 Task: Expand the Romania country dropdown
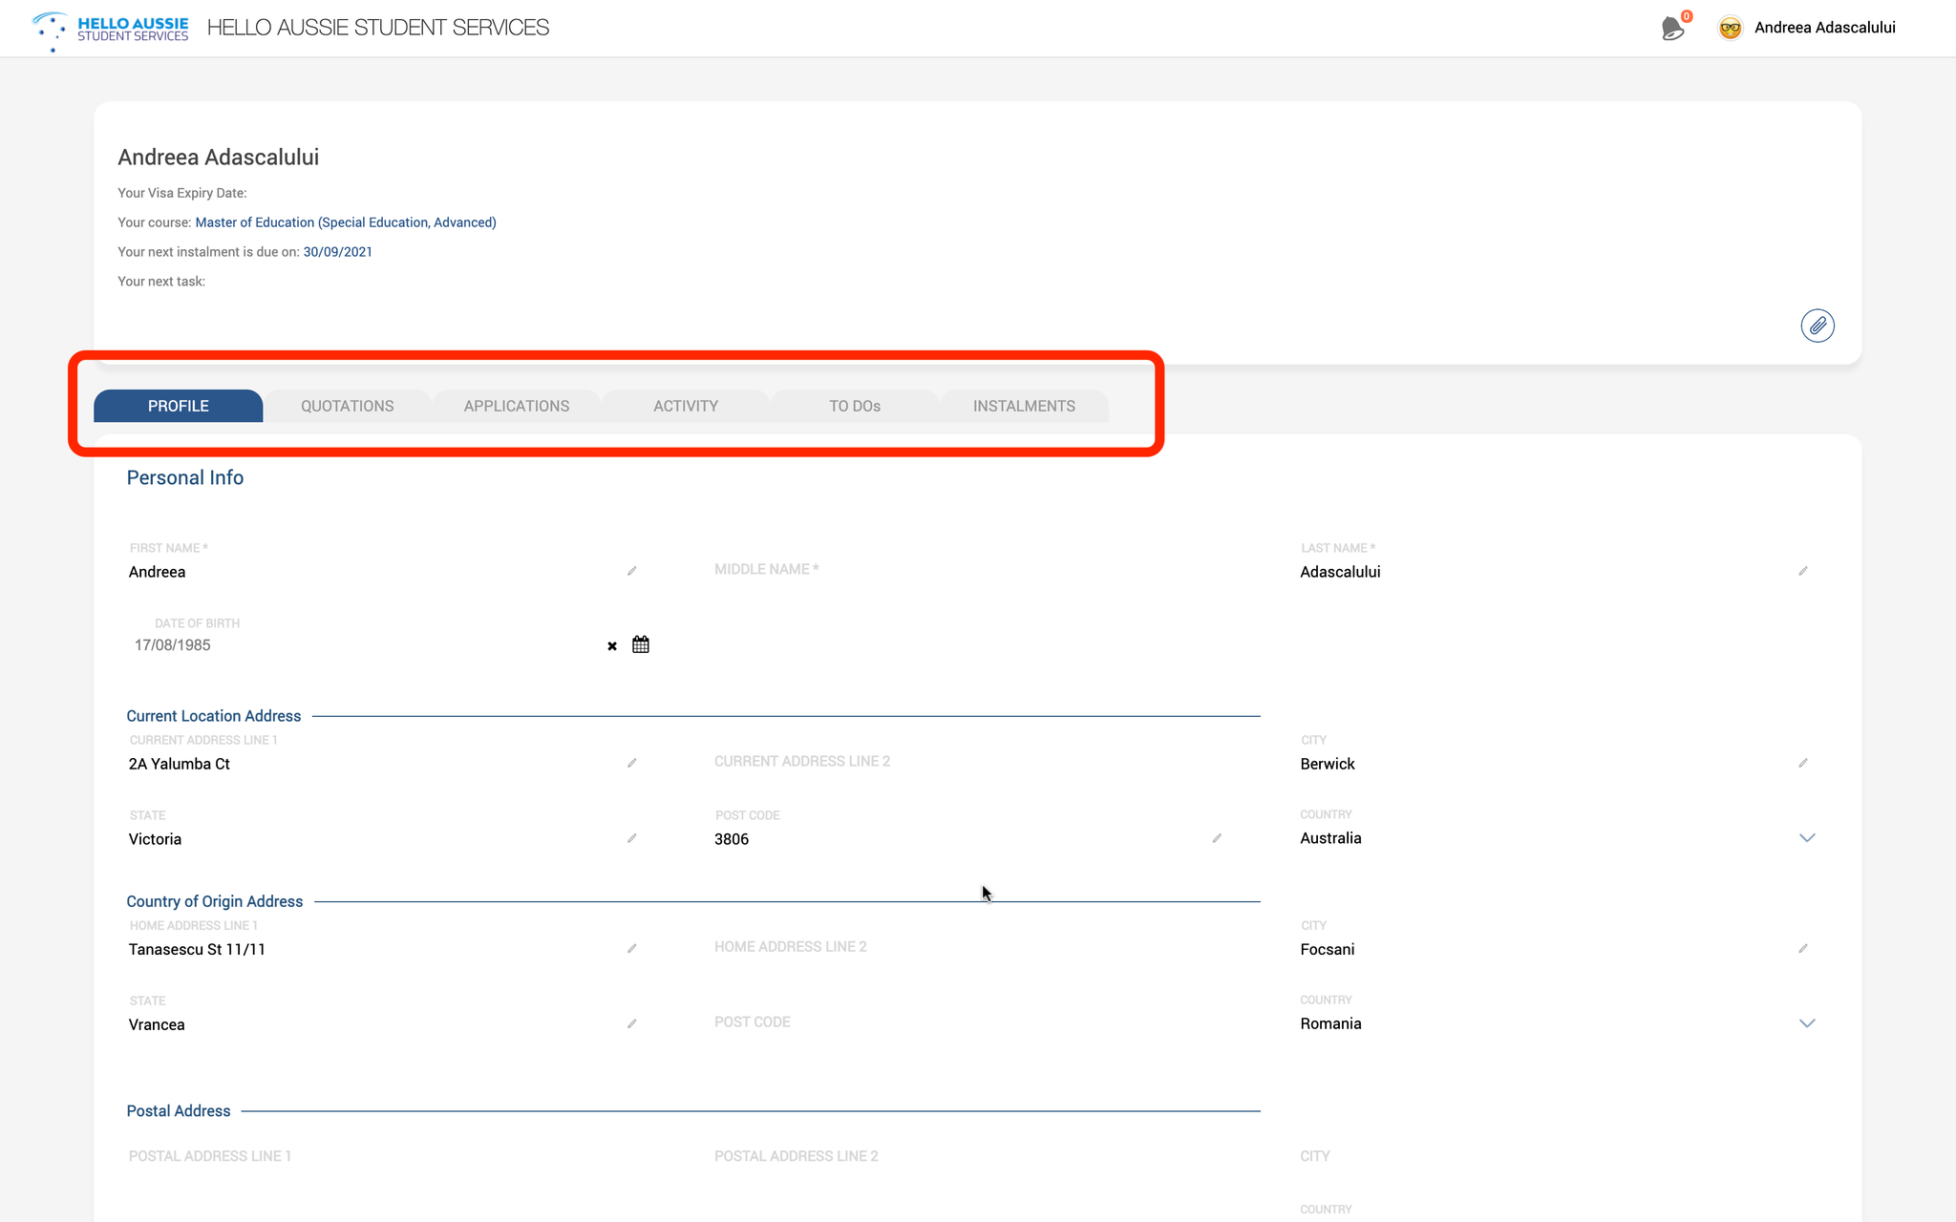pyautogui.click(x=1806, y=1022)
